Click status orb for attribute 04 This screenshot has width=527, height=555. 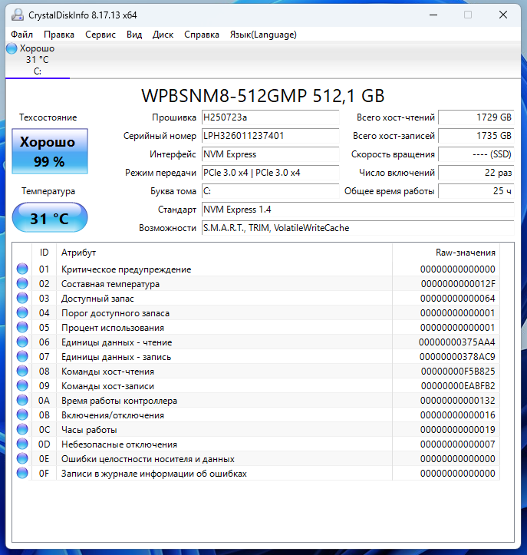[x=22, y=312]
